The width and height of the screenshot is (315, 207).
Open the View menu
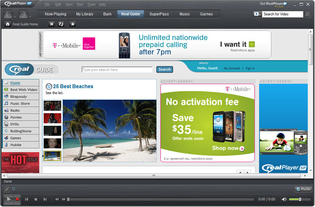pyautogui.click(x=69, y=4)
